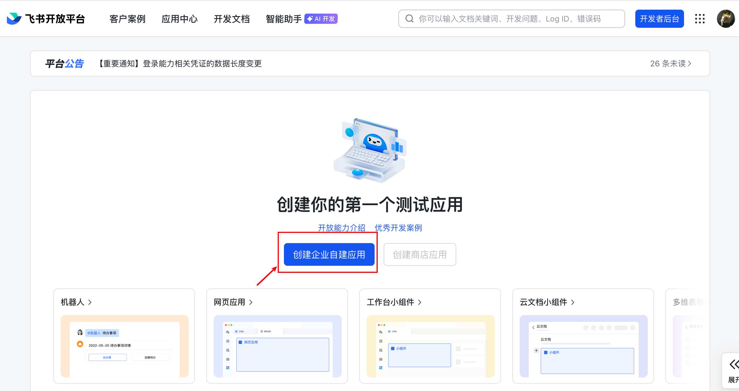The image size is (739, 391).
Task: Click the search magnifier icon
Action: click(409, 19)
